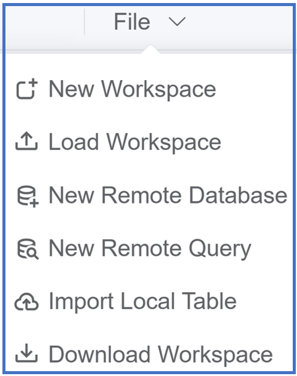Image resolution: width=297 pixels, height=376 pixels.
Task: Click the database-search icon for New Remote Query
Action: pos(28,249)
